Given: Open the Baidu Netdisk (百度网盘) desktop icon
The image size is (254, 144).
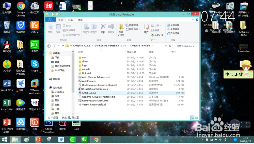Looking at the screenshot, I should click(21, 124).
